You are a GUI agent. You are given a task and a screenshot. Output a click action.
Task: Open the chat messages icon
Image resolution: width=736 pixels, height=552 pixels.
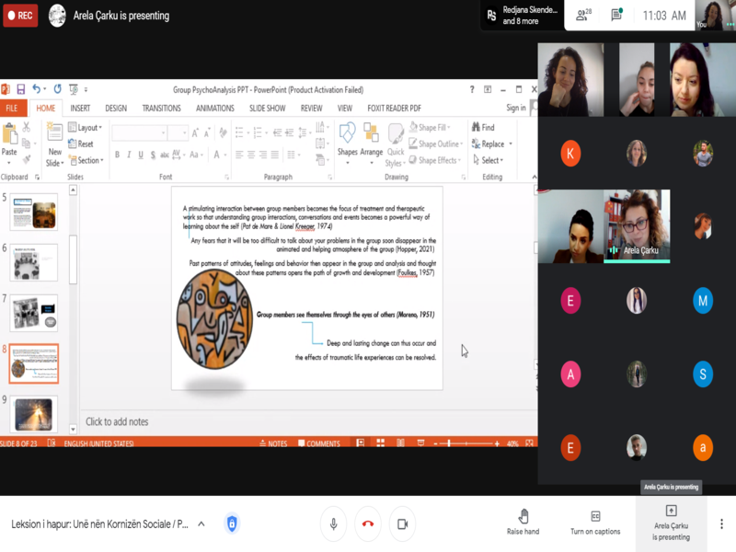point(616,15)
